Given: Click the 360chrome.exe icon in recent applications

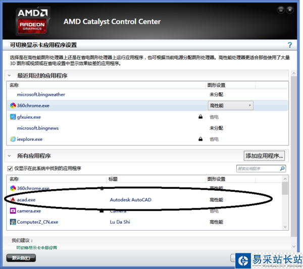Looking at the screenshot, I should 13,105.
